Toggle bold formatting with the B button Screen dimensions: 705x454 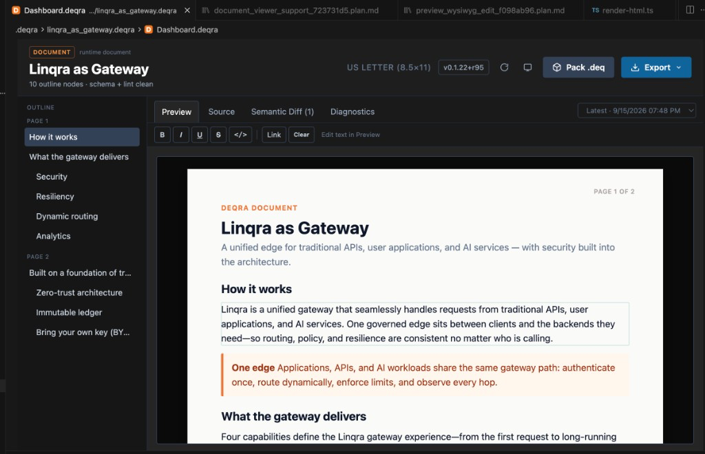(162, 135)
